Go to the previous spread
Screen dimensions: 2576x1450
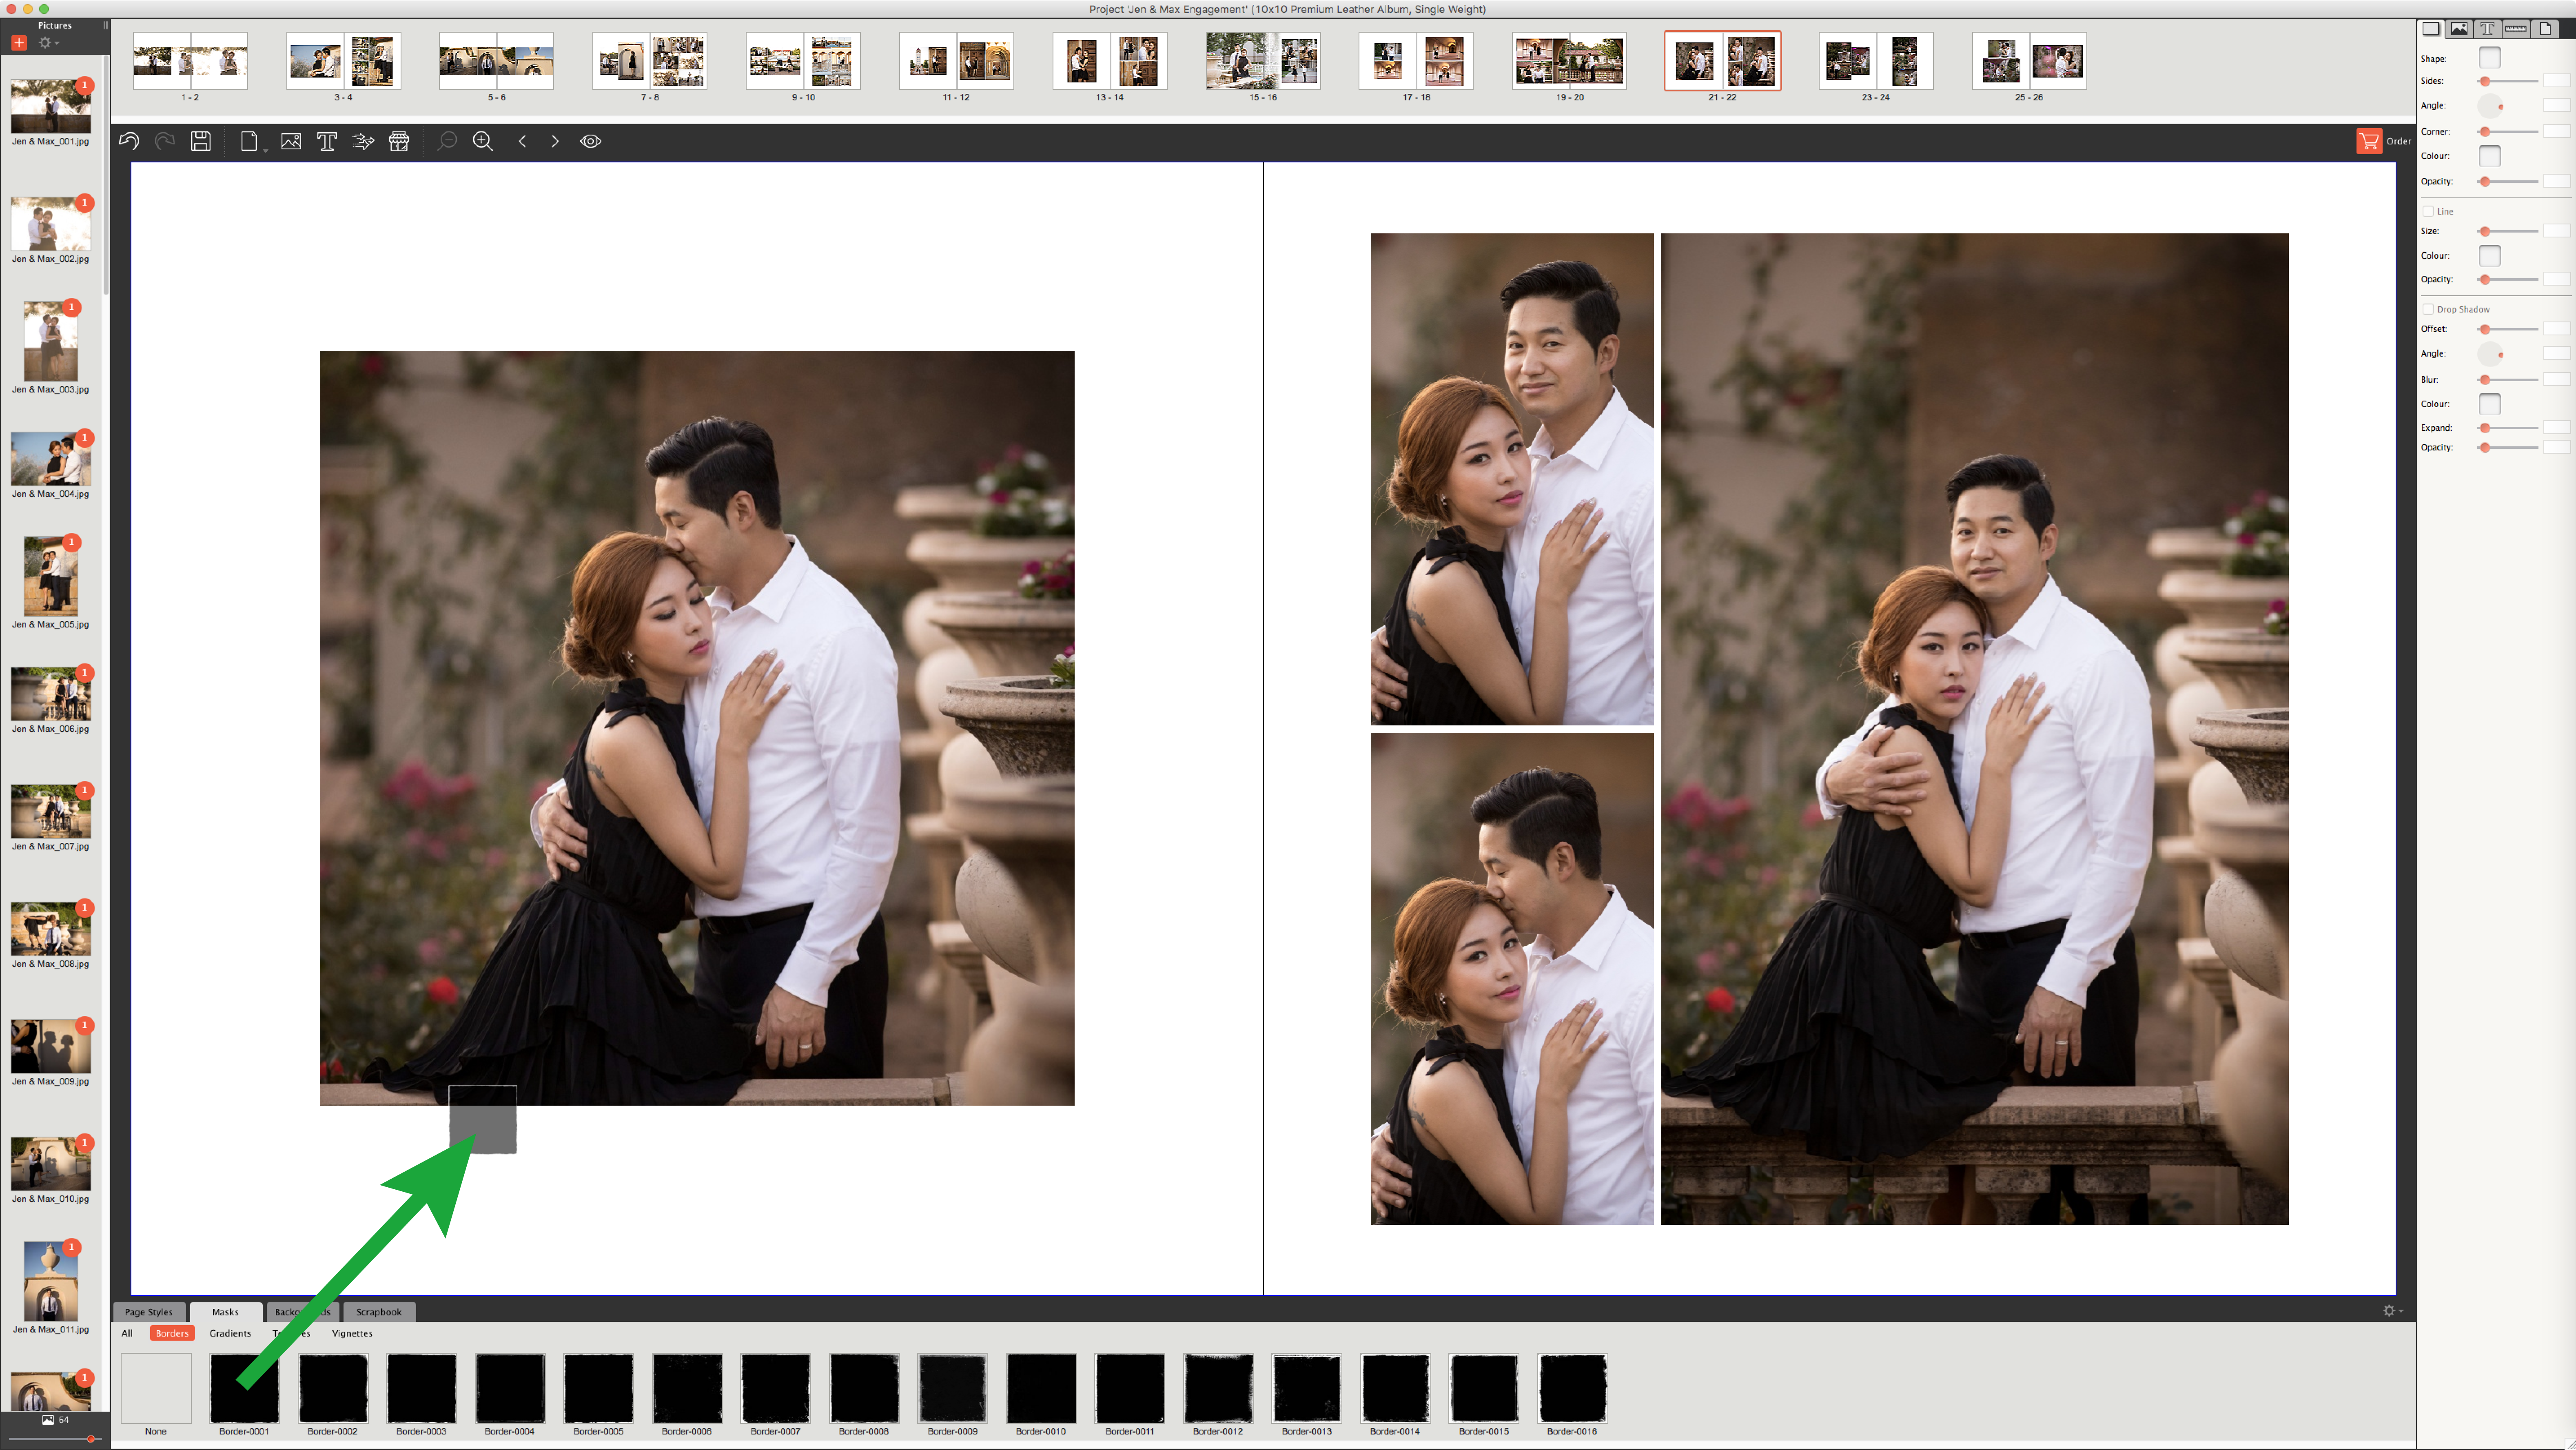click(522, 141)
